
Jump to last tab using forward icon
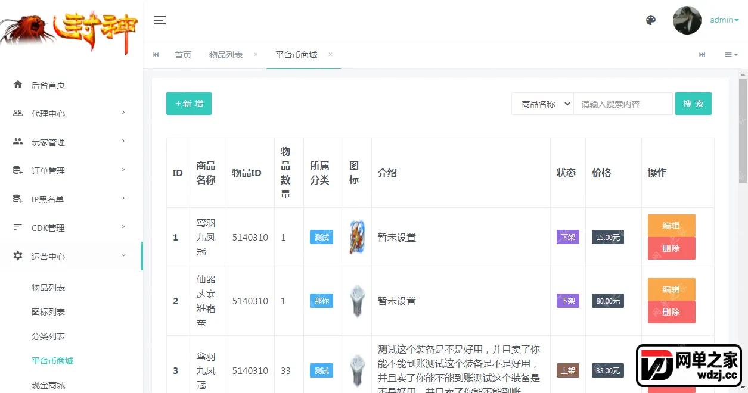point(702,55)
